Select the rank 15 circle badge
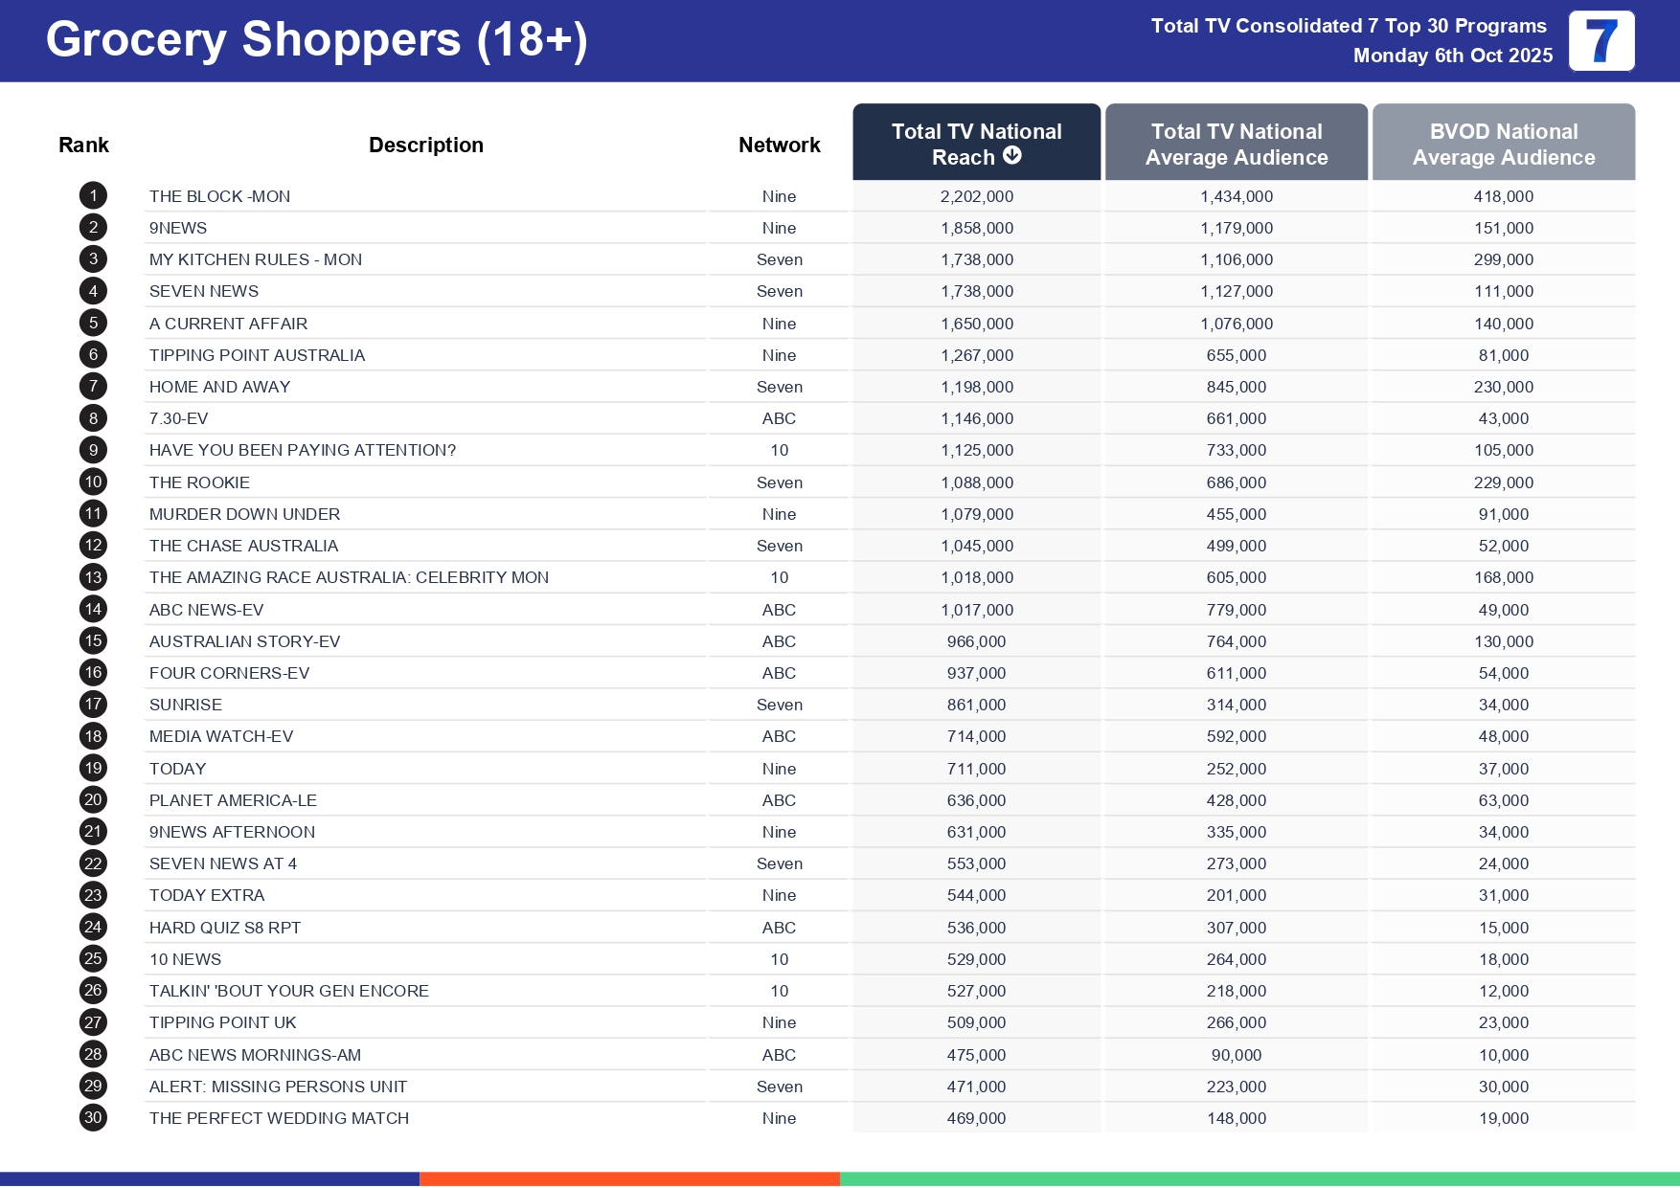This screenshot has width=1680, height=1188. point(93,641)
